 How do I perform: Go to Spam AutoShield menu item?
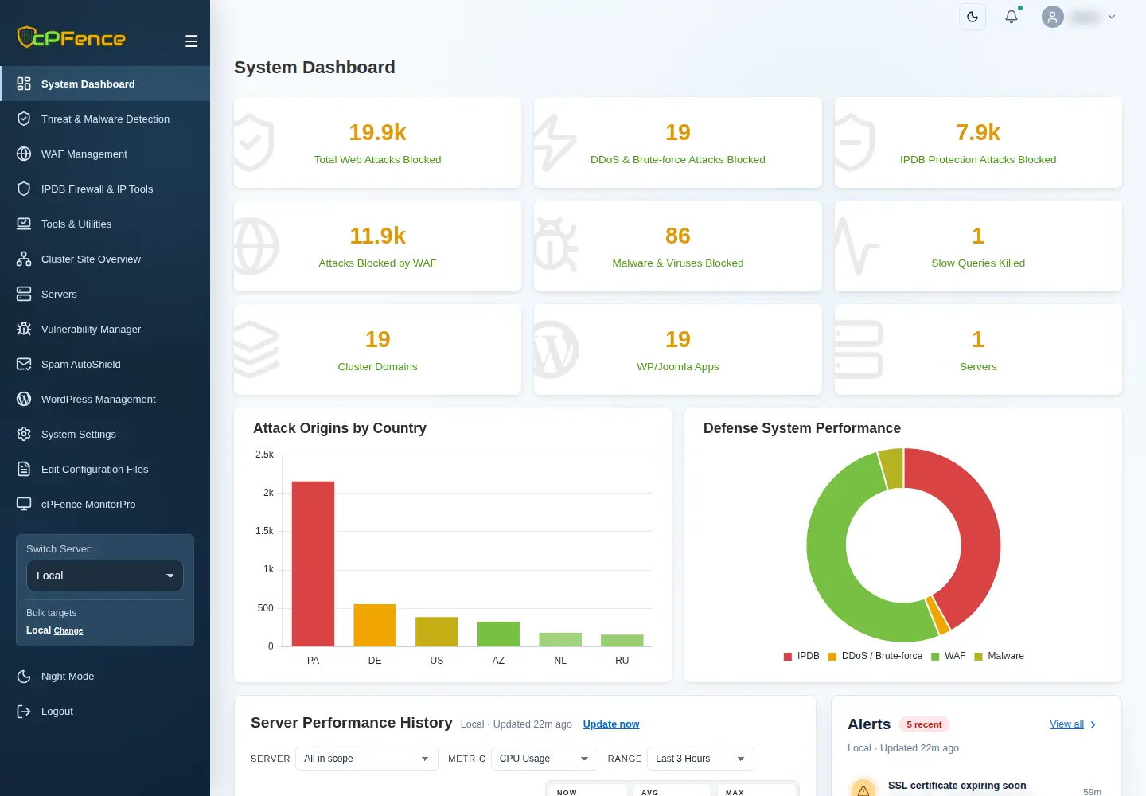105,364
